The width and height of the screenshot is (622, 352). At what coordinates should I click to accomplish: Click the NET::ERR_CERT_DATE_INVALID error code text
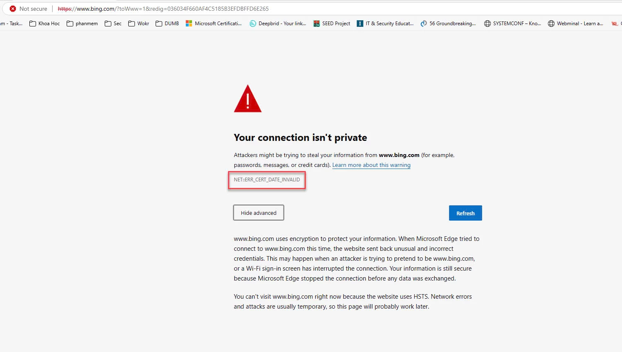pyautogui.click(x=267, y=180)
